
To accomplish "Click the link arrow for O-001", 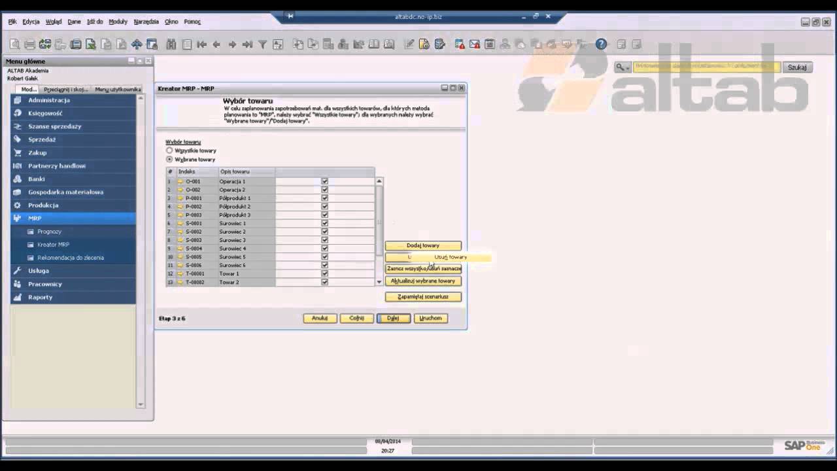I will coord(180,181).
